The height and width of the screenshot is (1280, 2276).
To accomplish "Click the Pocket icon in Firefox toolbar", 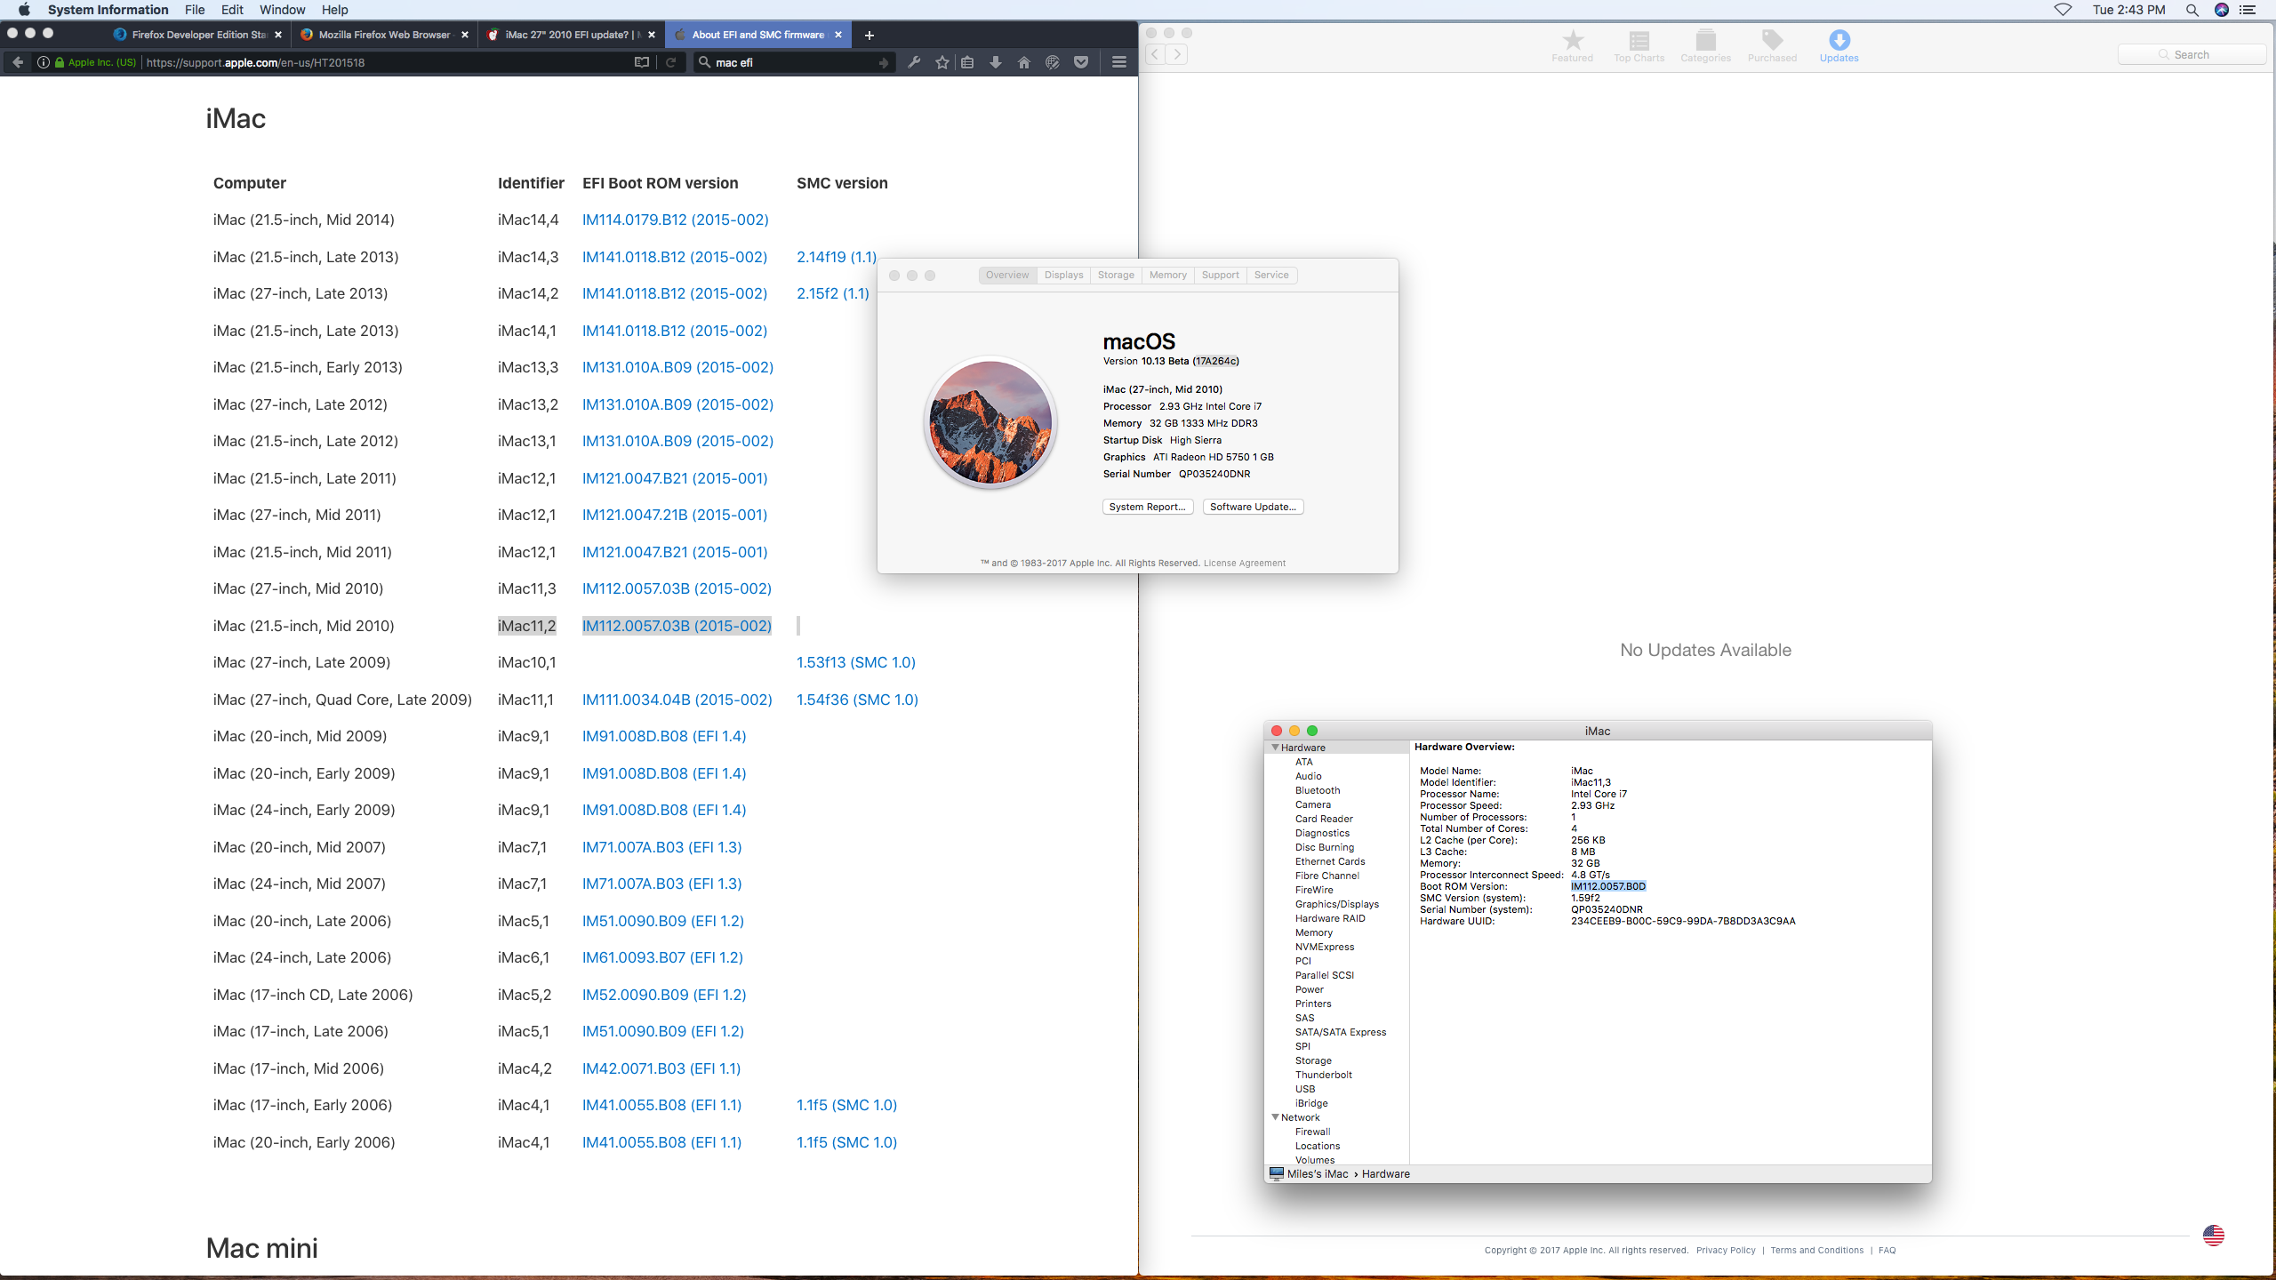I will coord(1081,62).
